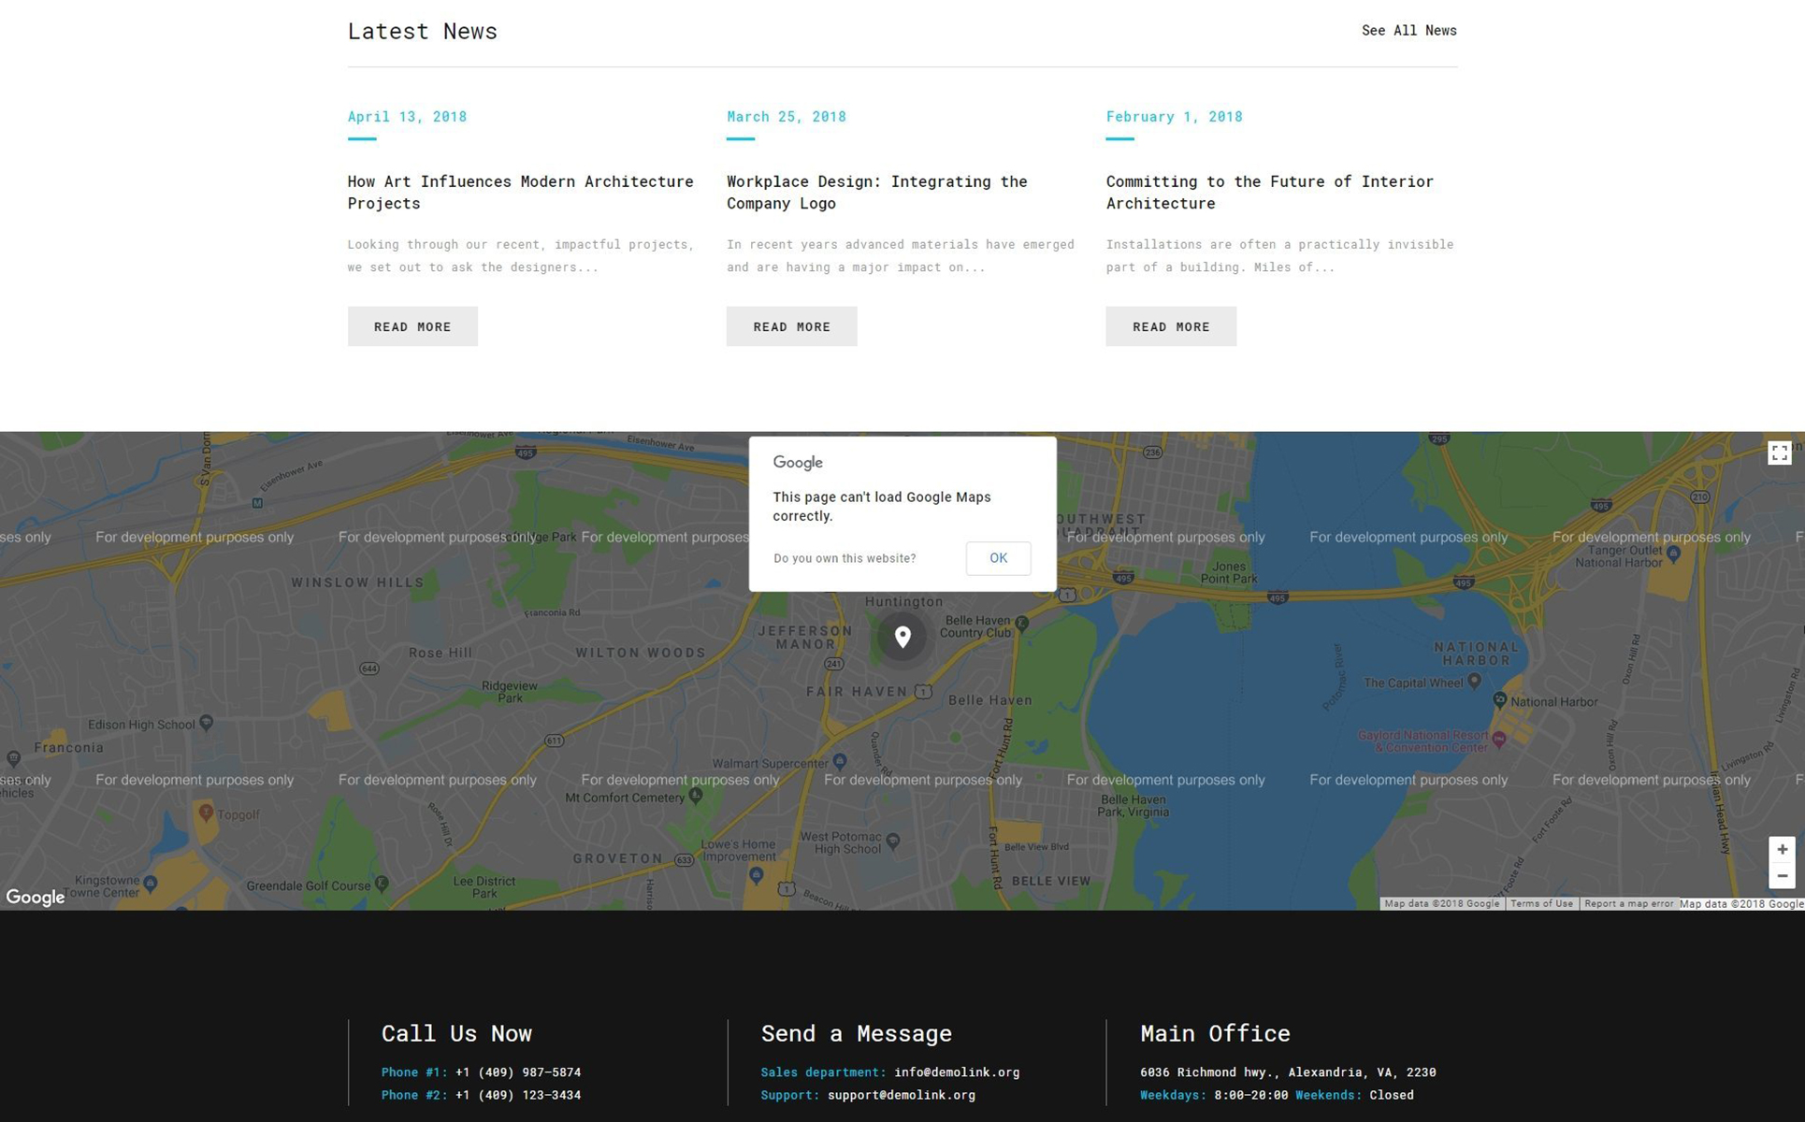Toggle fullscreen view on the map
The width and height of the screenshot is (1805, 1122).
coord(1779,453)
